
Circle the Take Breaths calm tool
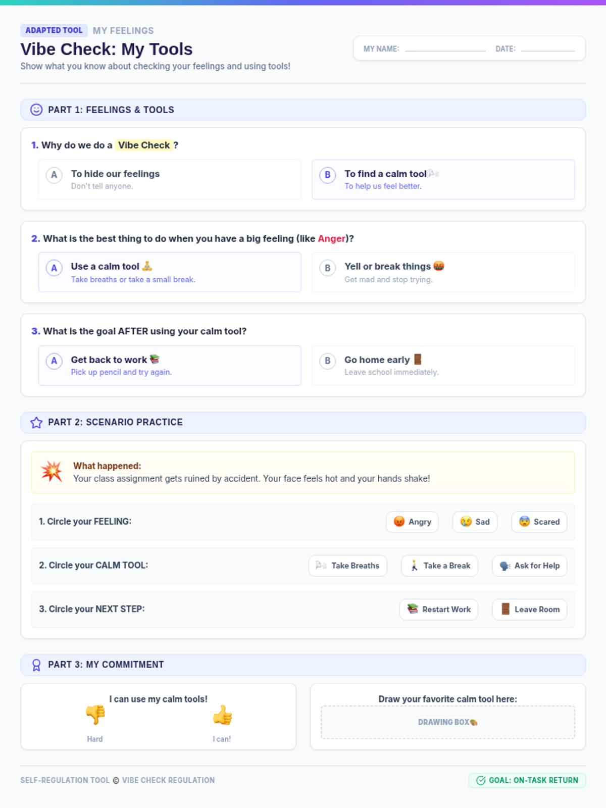click(x=347, y=566)
